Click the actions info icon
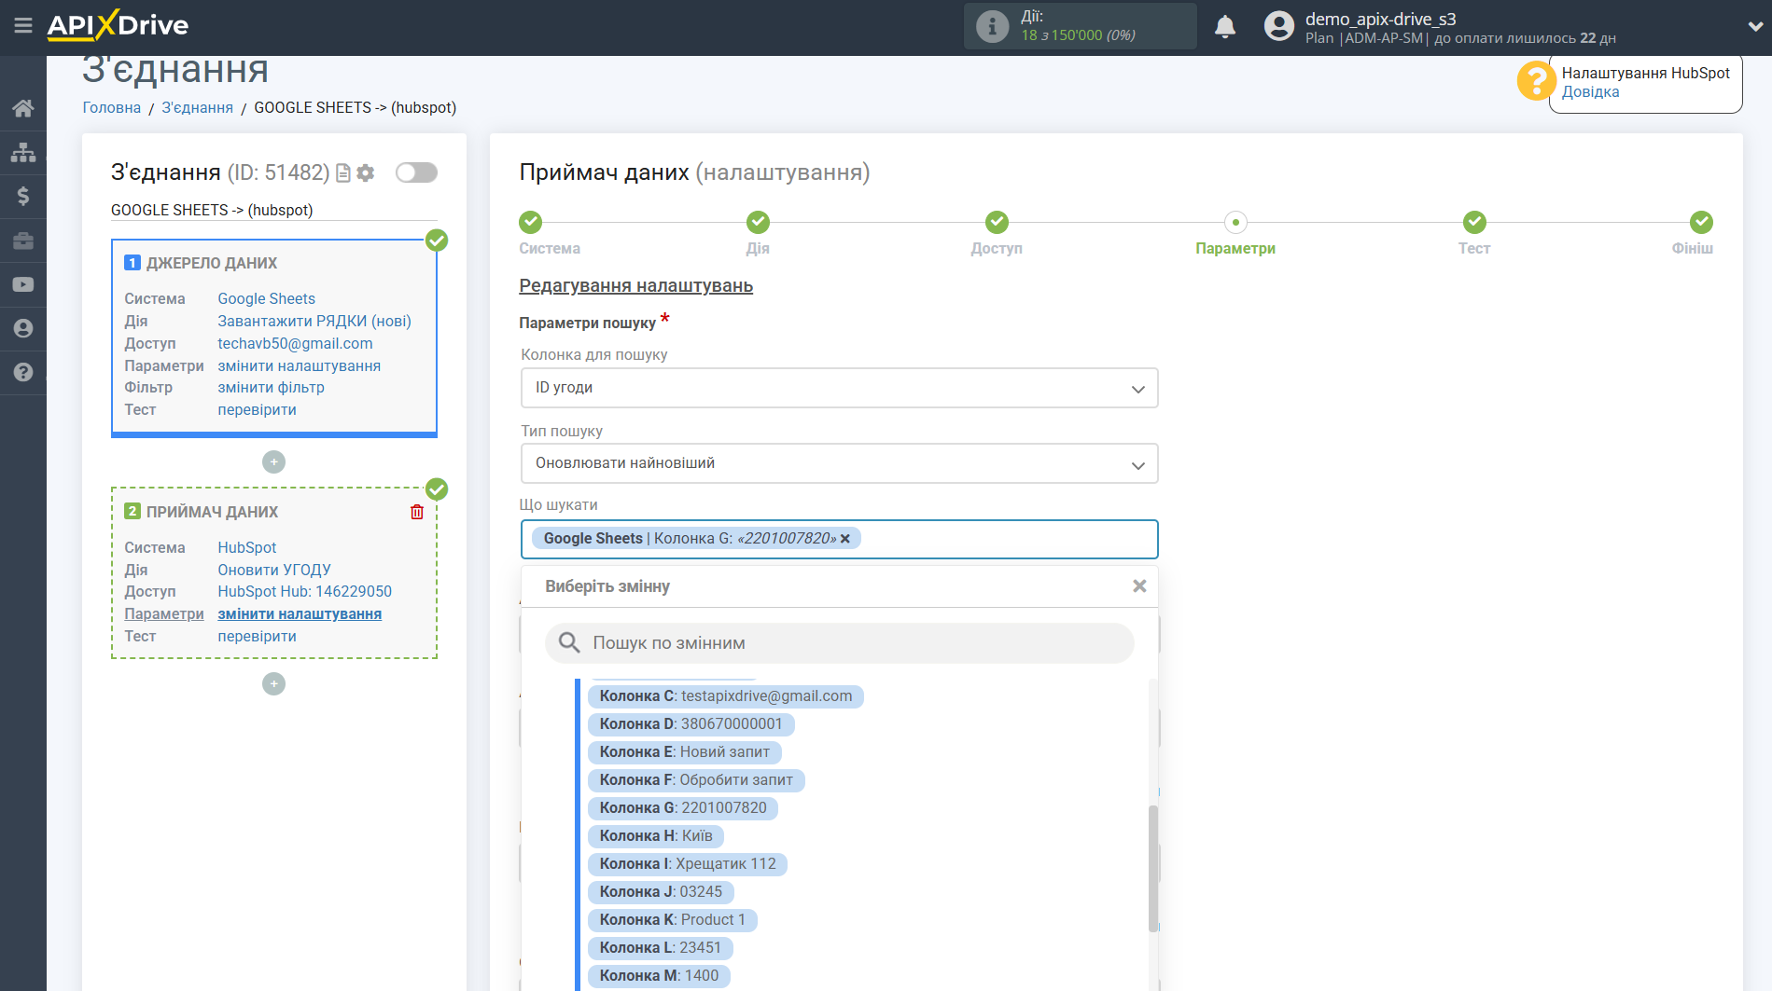 tap(992, 26)
